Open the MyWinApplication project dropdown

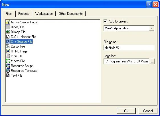click(x=152, y=28)
